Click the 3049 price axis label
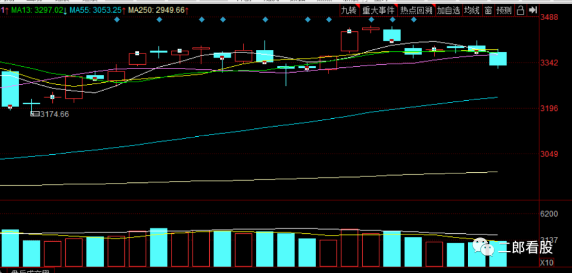 (x=550, y=154)
